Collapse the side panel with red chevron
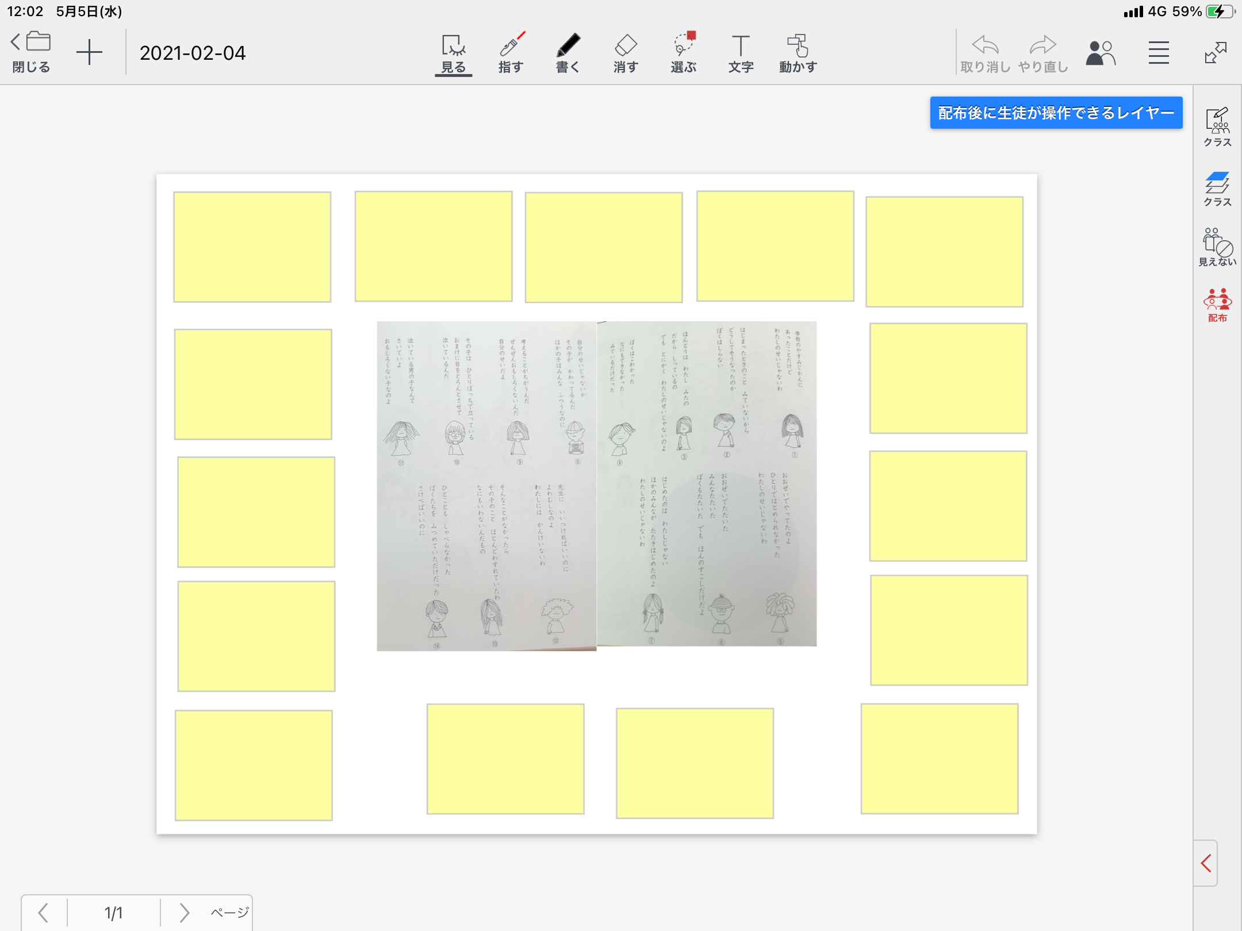This screenshot has height=931, width=1242. 1206,863
